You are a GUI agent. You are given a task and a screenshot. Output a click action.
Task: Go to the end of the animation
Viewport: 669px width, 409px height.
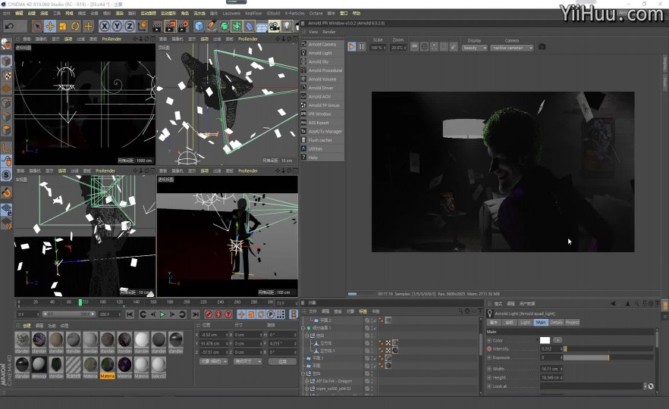coord(195,314)
